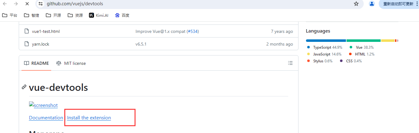The image size is (419, 133).
Task: Open 百度 bookmark
Action: (x=122, y=15)
